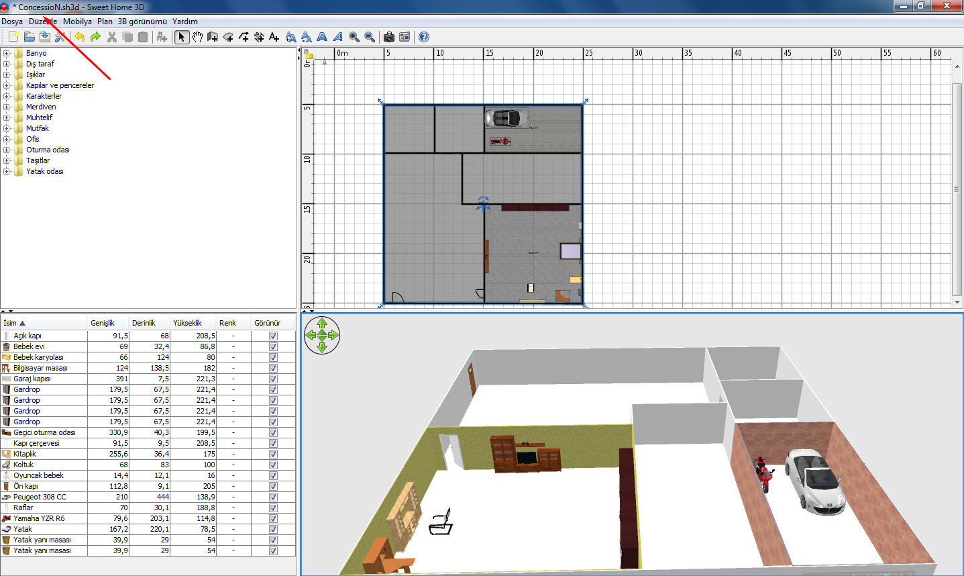Sort furniture by Renk column
Screen dimensions: 964x576
click(233, 323)
